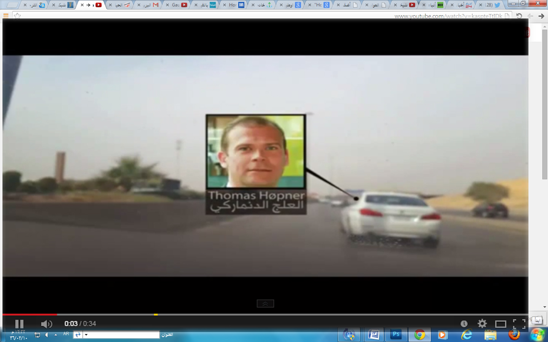This screenshot has width=548, height=342.
Task: Jump to the yellow ad marker on timeline
Action: (x=156, y=314)
